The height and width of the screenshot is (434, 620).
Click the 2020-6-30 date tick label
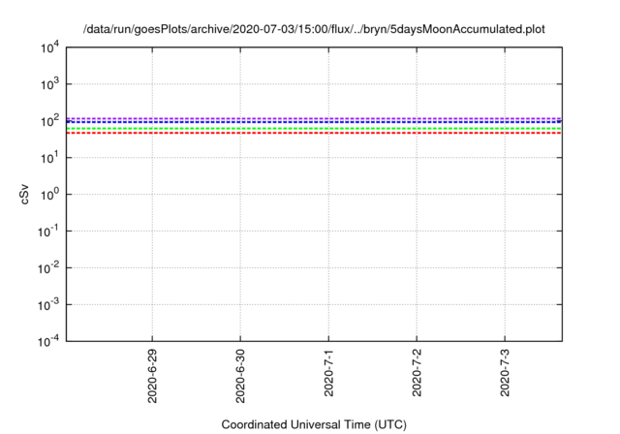click(240, 376)
